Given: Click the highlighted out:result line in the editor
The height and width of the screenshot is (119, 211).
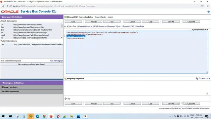Looking at the screenshot, I should (76, 36).
